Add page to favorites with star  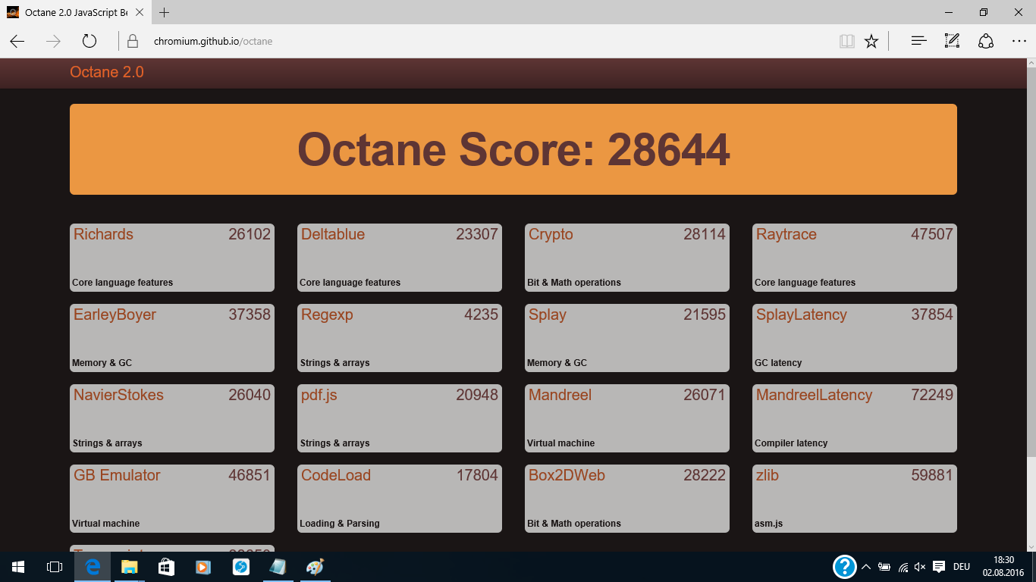tap(871, 41)
